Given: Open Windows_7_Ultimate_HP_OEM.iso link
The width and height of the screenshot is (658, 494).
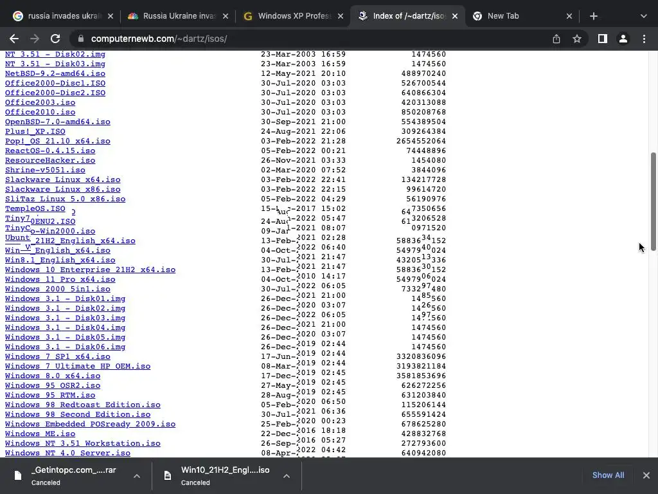Looking at the screenshot, I should coord(78,366).
